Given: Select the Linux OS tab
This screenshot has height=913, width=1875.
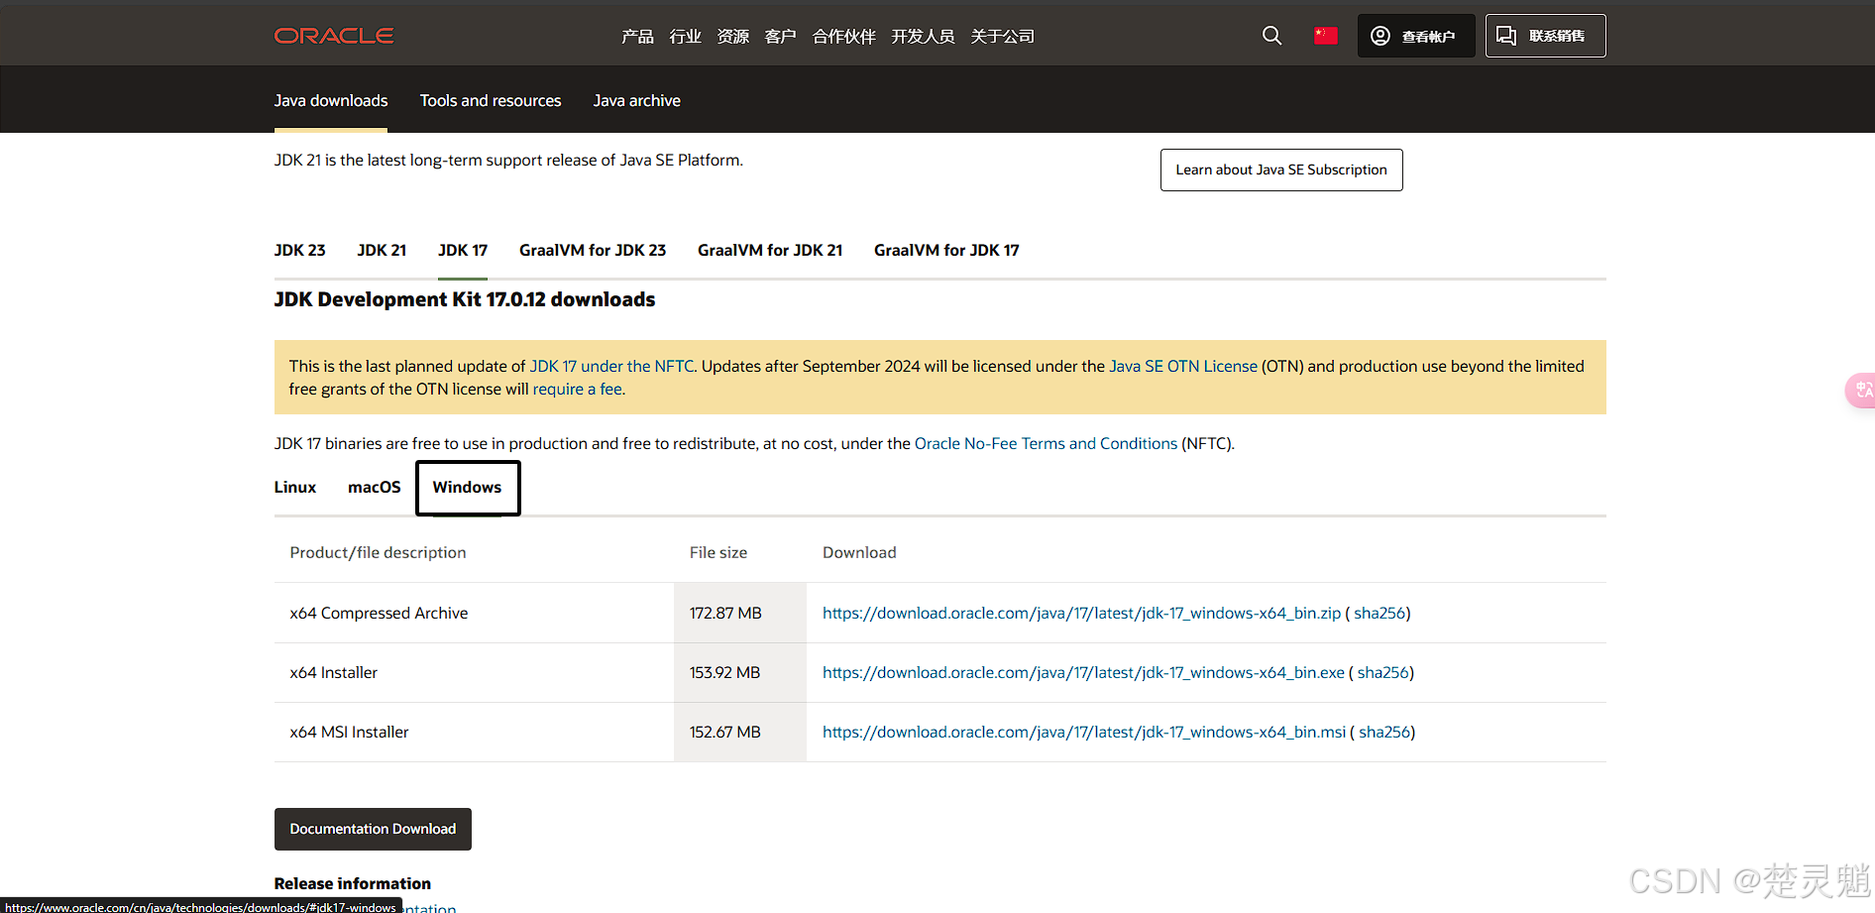Looking at the screenshot, I should coord(295,488).
